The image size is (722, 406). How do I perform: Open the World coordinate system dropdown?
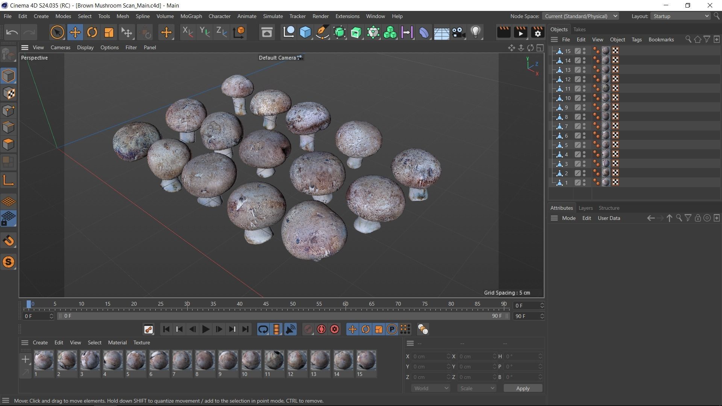coord(431,388)
